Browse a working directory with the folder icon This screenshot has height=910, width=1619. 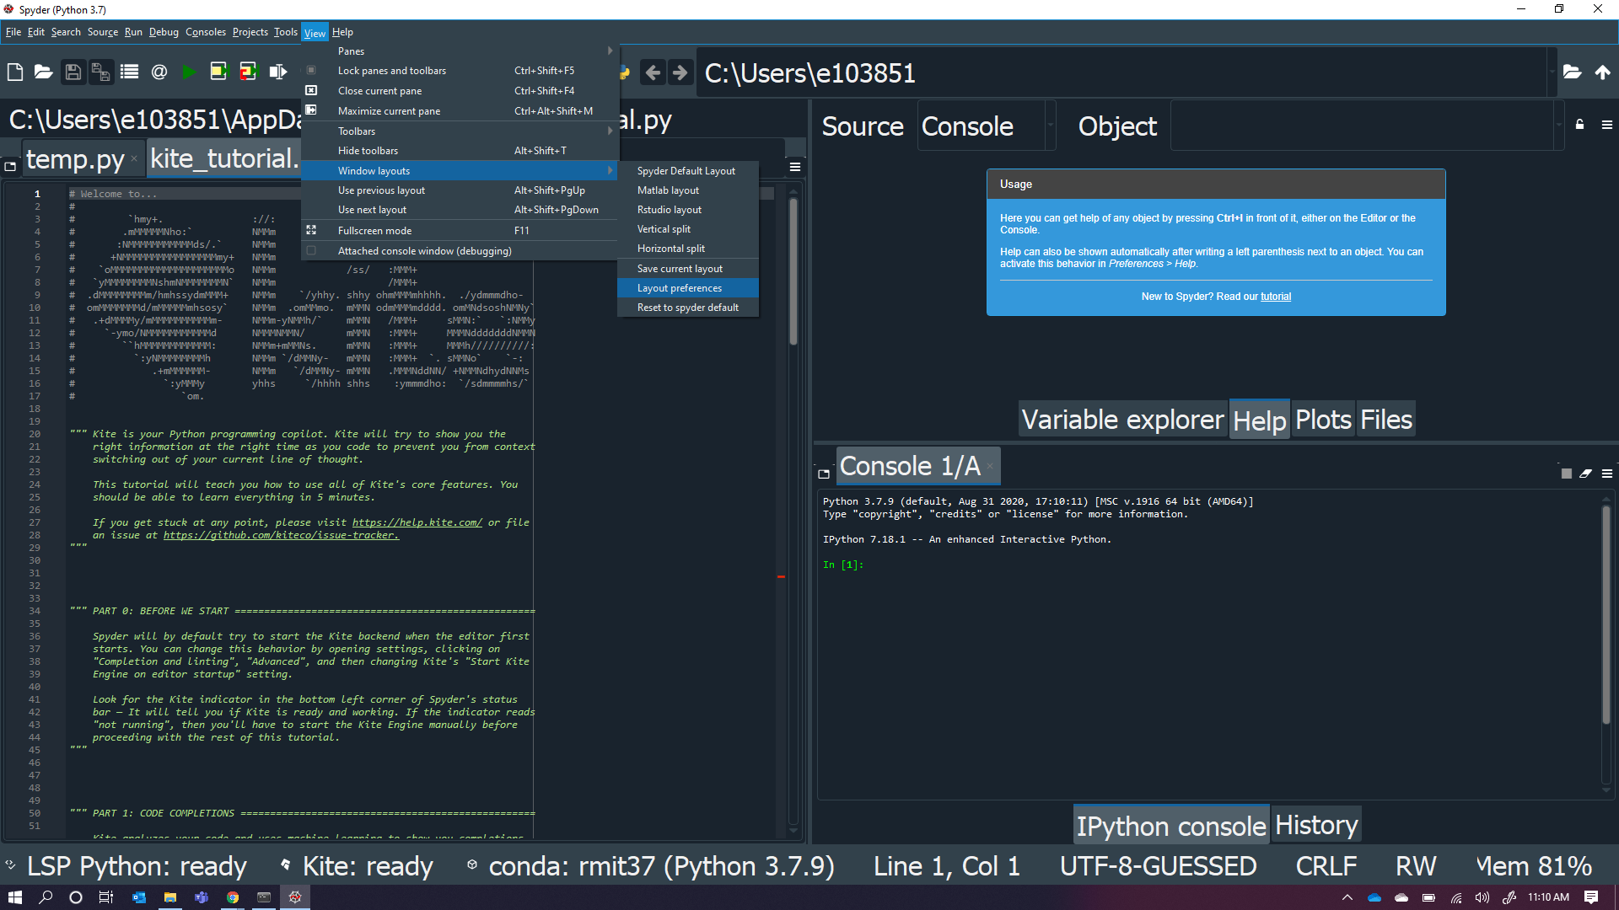(1572, 72)
